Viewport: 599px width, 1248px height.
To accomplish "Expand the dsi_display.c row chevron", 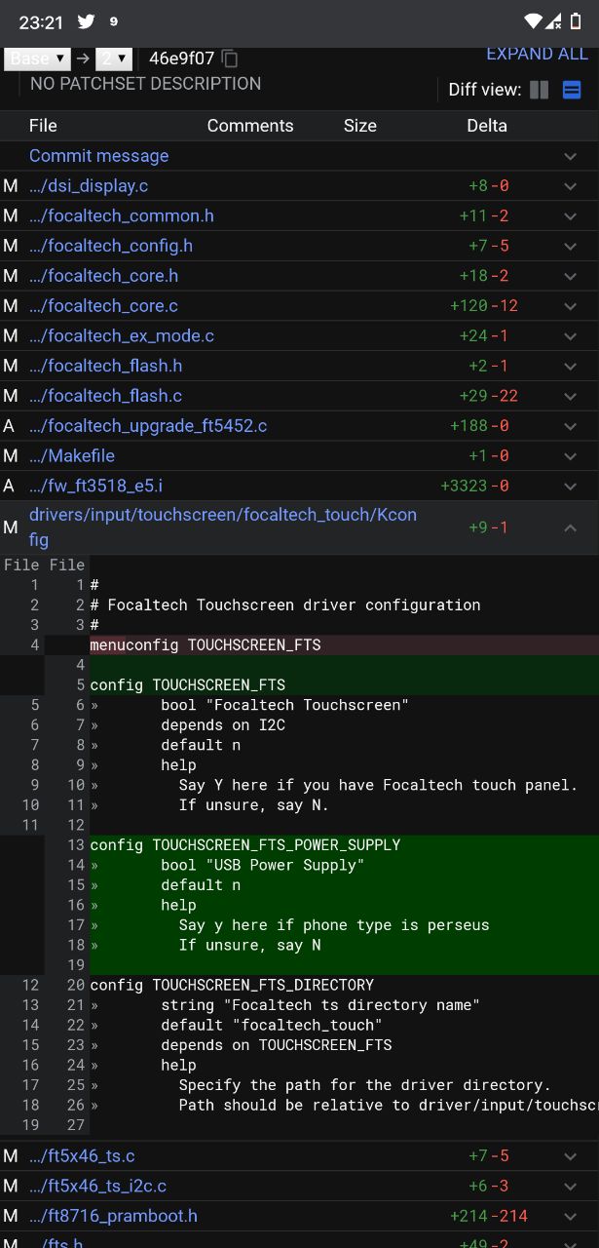I will (x=571, y=186).
